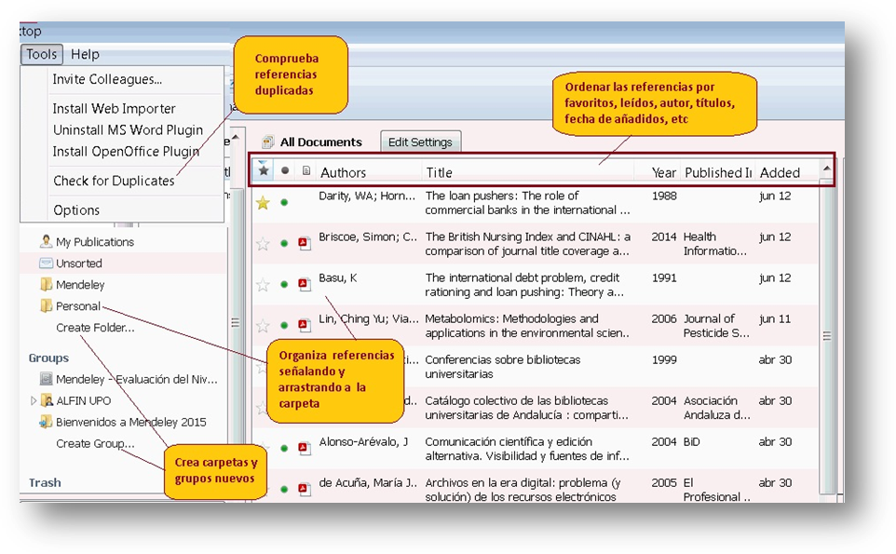Open PDF icon for Basu, K entry

point(304,284)
